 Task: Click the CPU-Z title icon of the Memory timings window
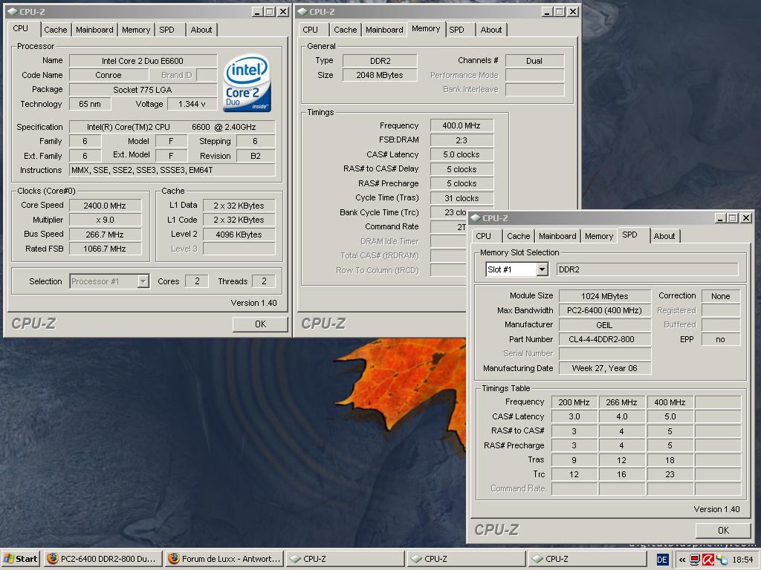[302, 12]
